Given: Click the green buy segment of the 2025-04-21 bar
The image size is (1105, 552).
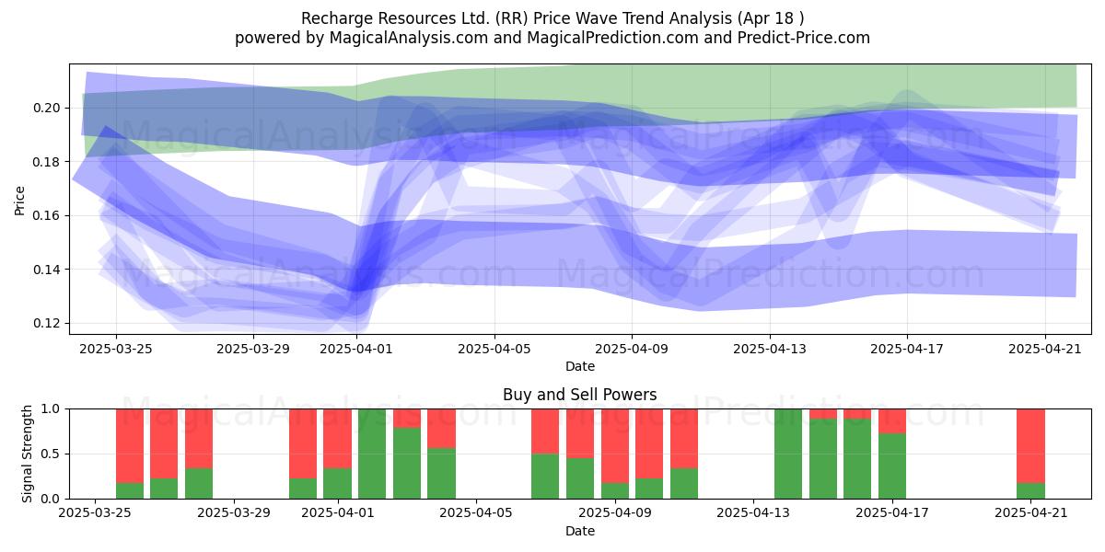Looking at the screenshot, I should coord(1030,491).
